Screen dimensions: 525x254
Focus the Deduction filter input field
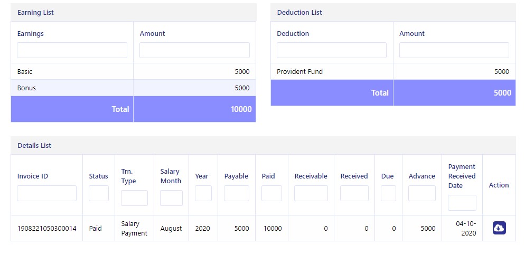[x=332, y=50]
